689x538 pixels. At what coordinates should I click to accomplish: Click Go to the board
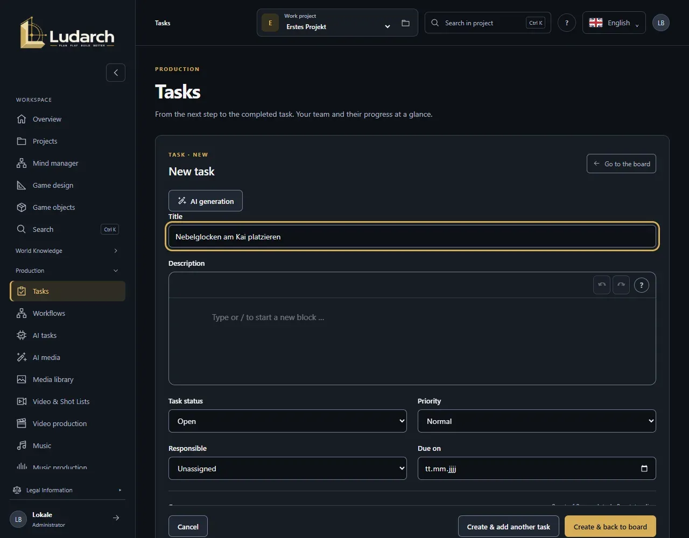621,164
